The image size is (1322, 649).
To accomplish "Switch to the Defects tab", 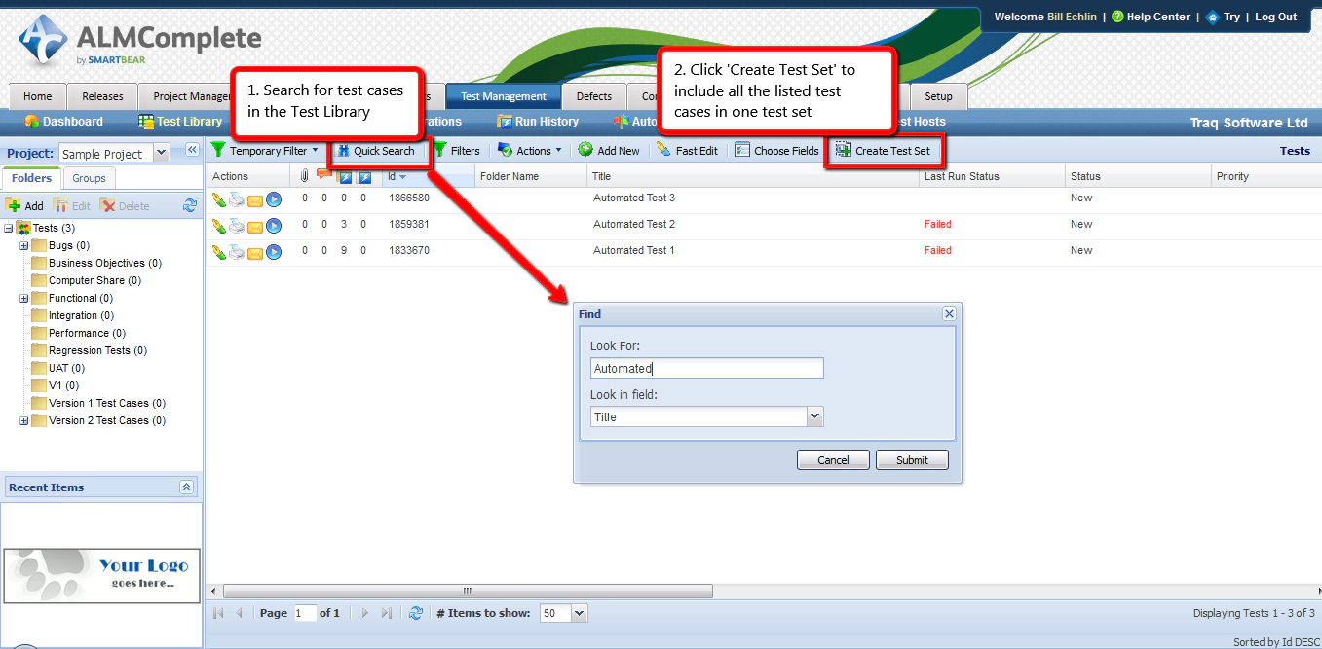I will (593, 96).
